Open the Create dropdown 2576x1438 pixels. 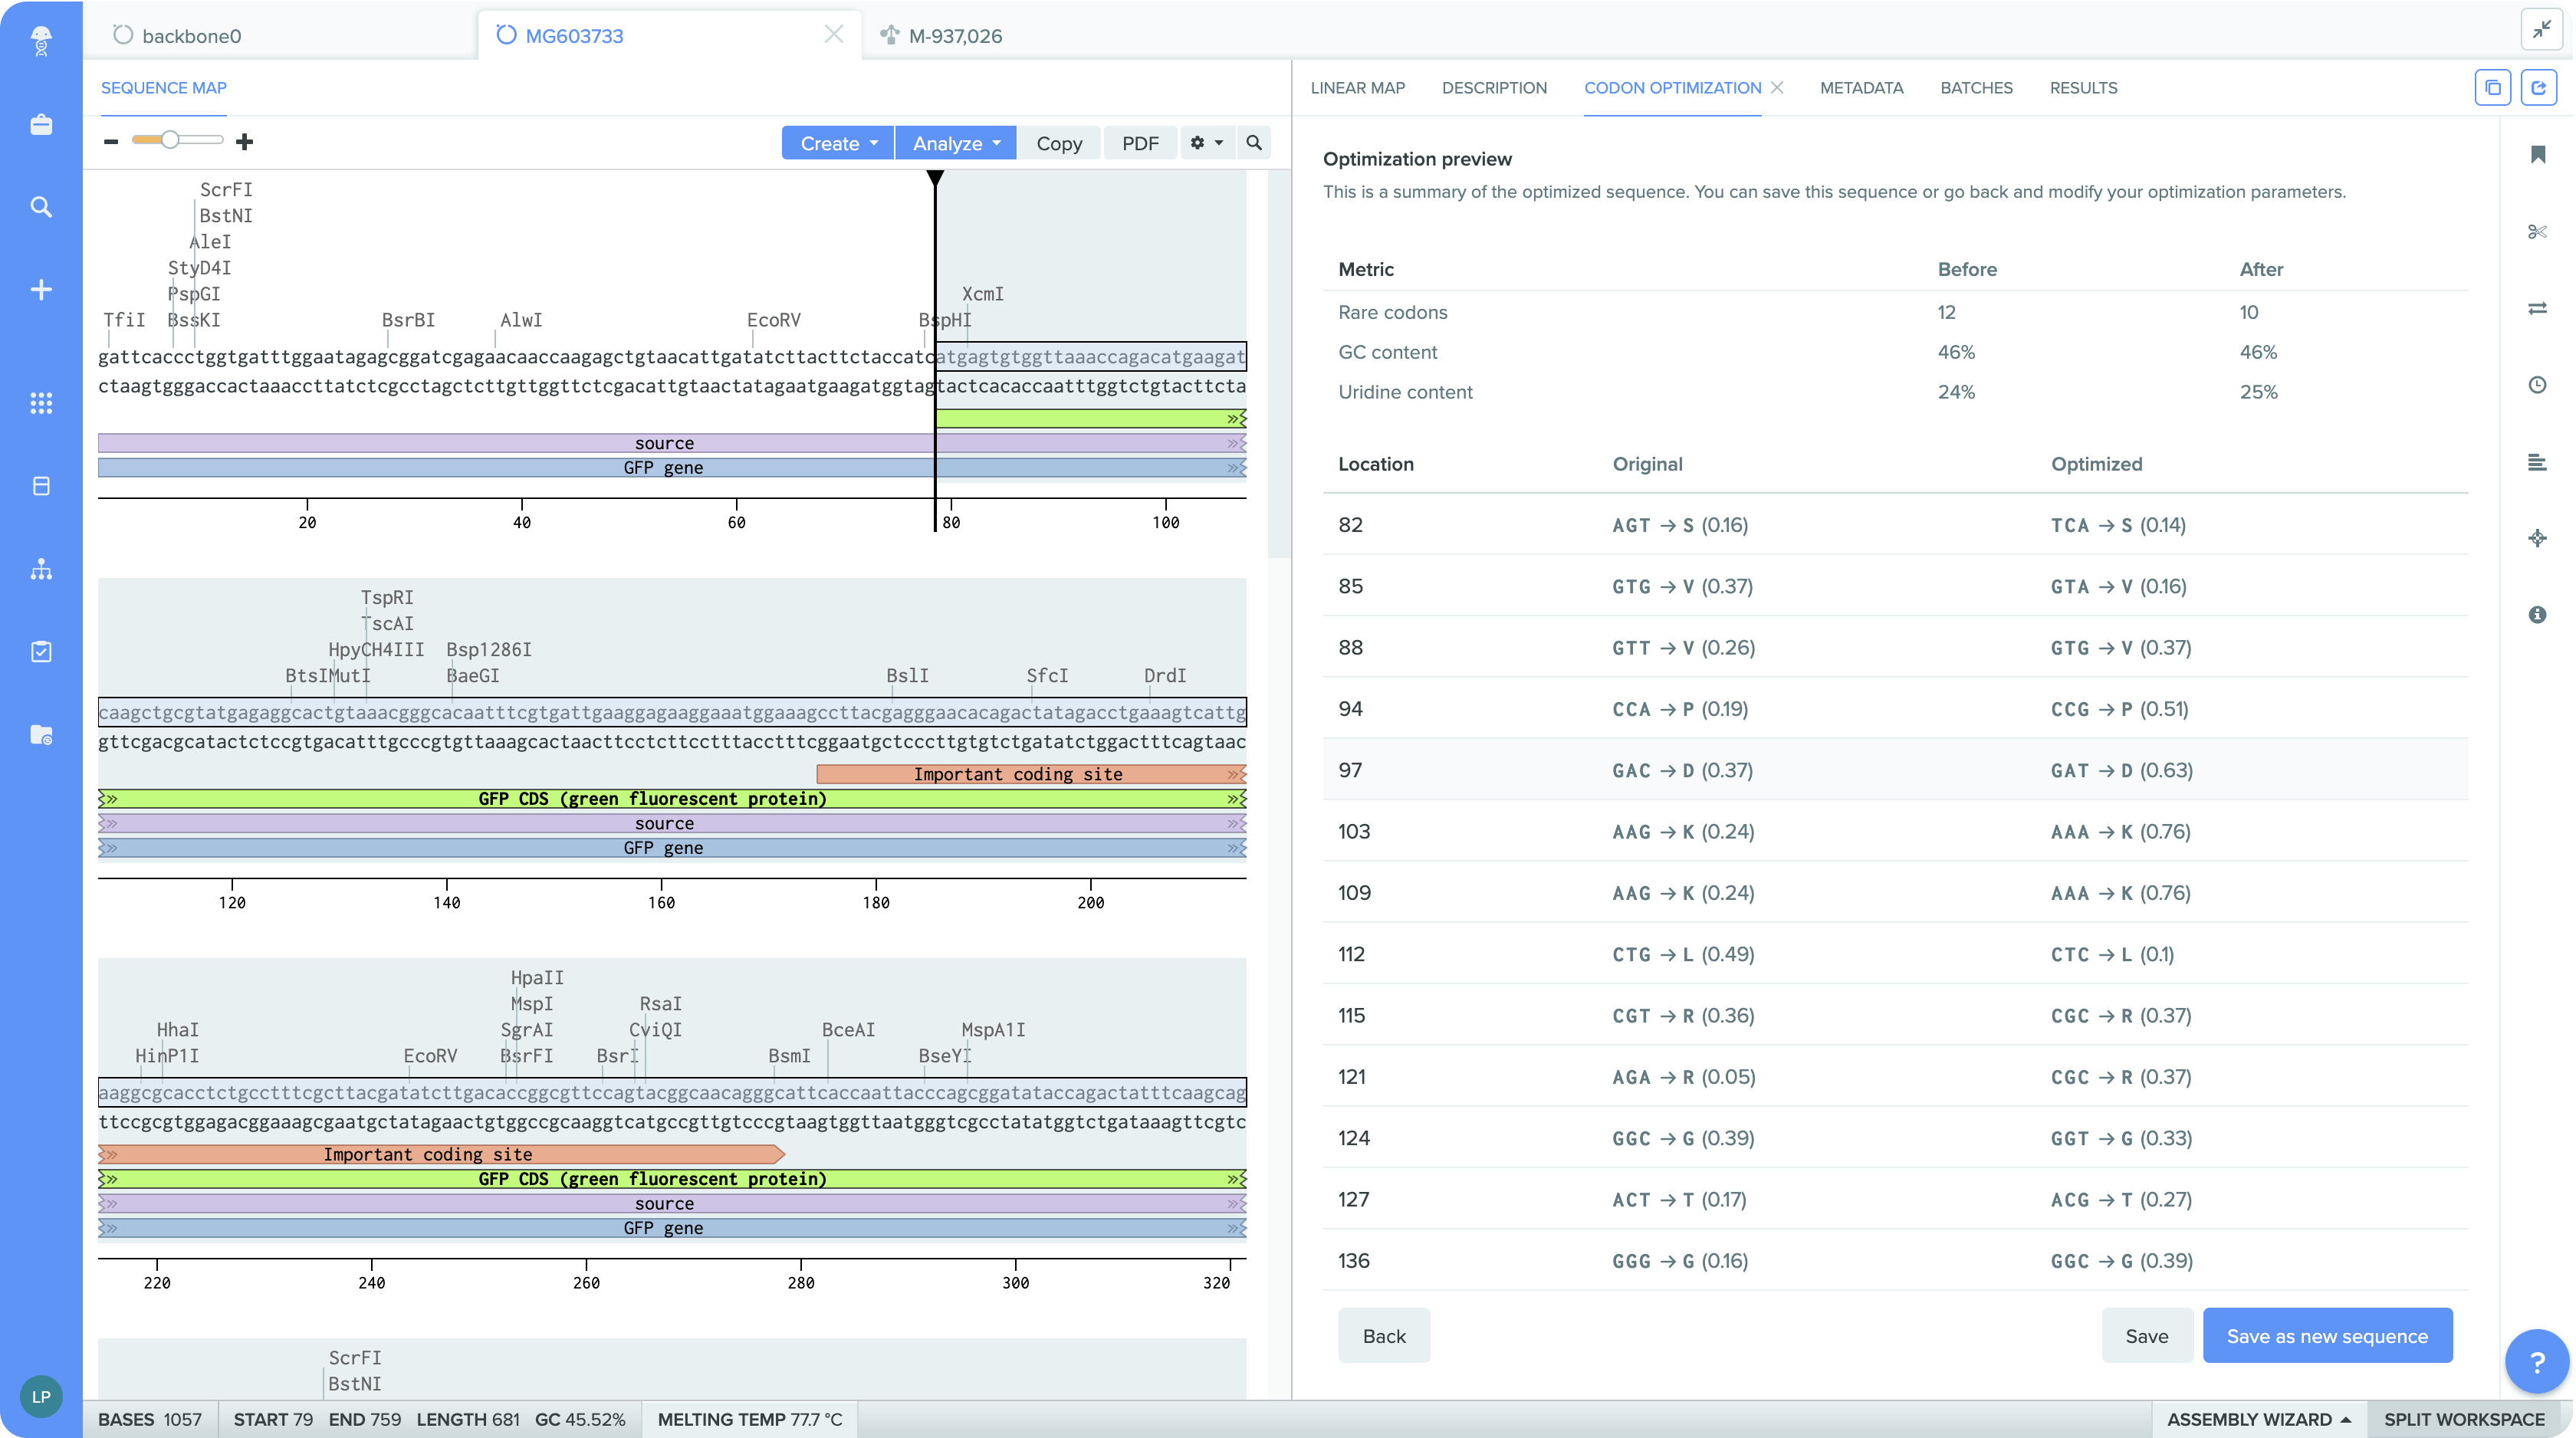click(x=838, y=143)
